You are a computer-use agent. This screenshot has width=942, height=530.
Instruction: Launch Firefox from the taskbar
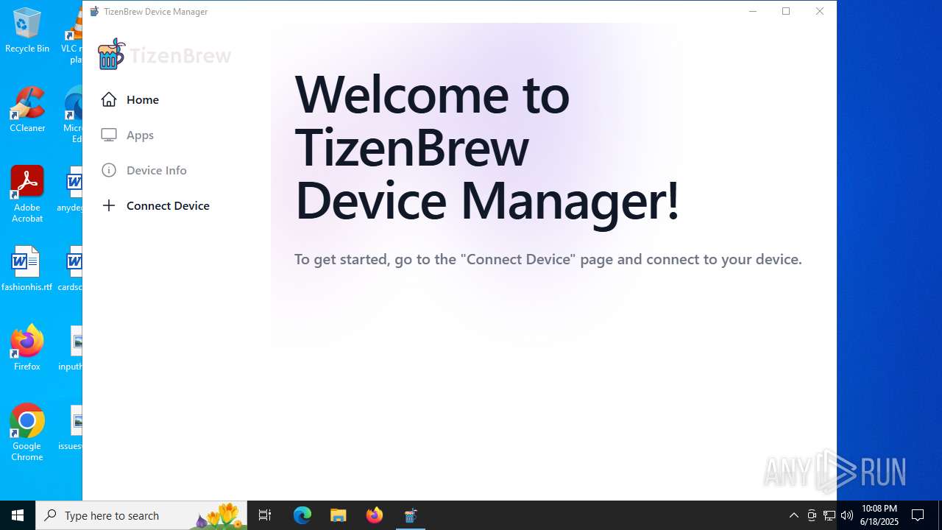pos(375,515)
